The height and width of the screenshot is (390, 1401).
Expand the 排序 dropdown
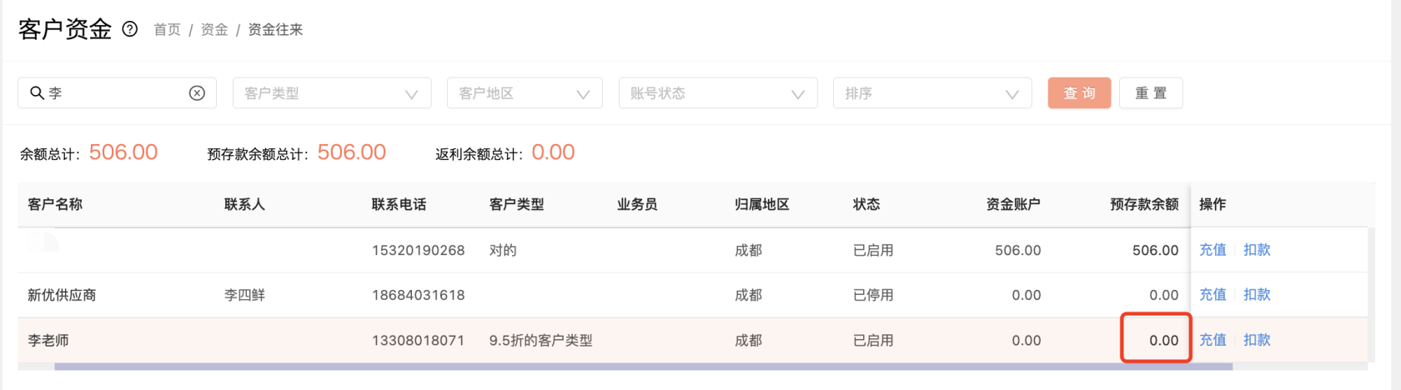coord(932,93)
